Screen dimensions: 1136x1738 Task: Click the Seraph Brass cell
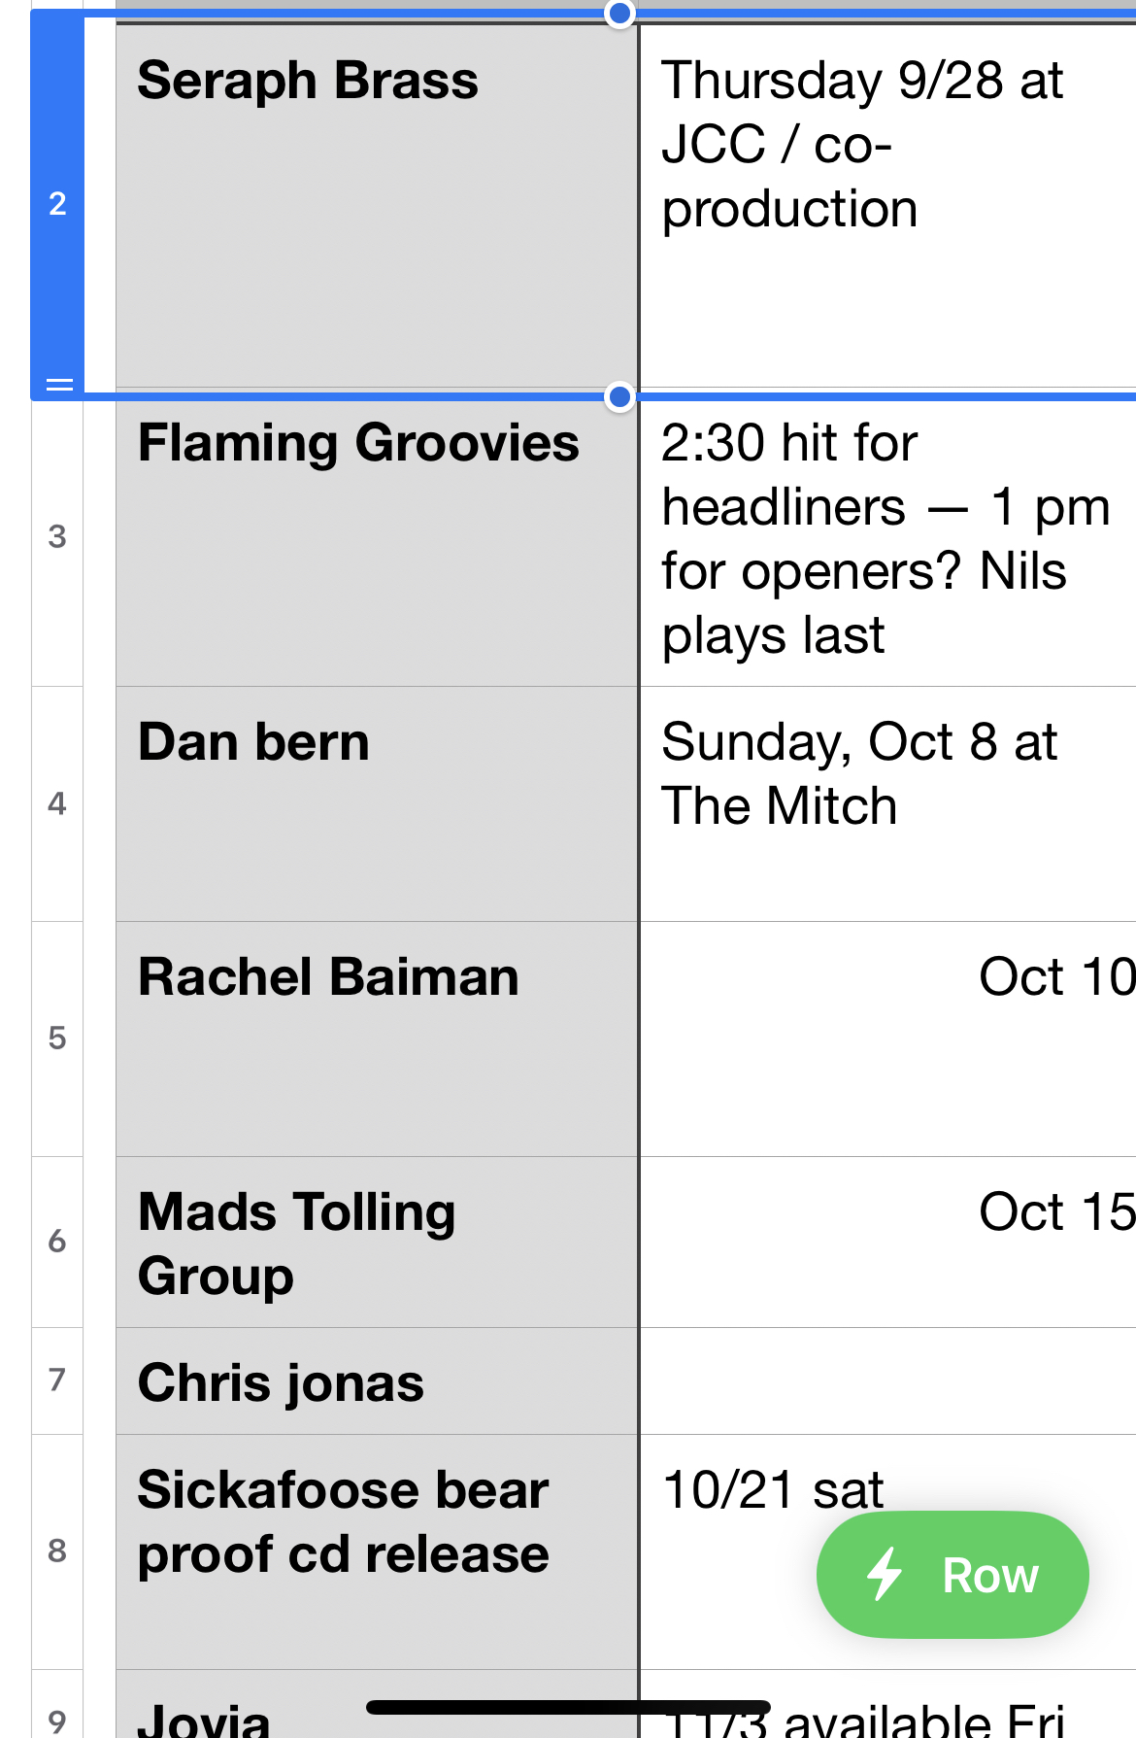click(x=377, y=204)
